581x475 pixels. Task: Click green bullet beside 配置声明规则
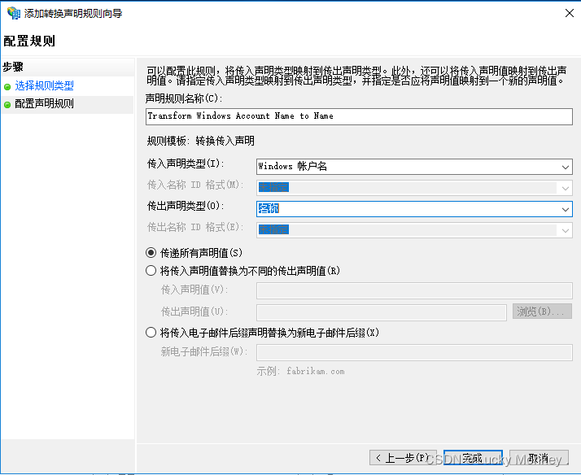pyautogui.click(x=7, y=105)
